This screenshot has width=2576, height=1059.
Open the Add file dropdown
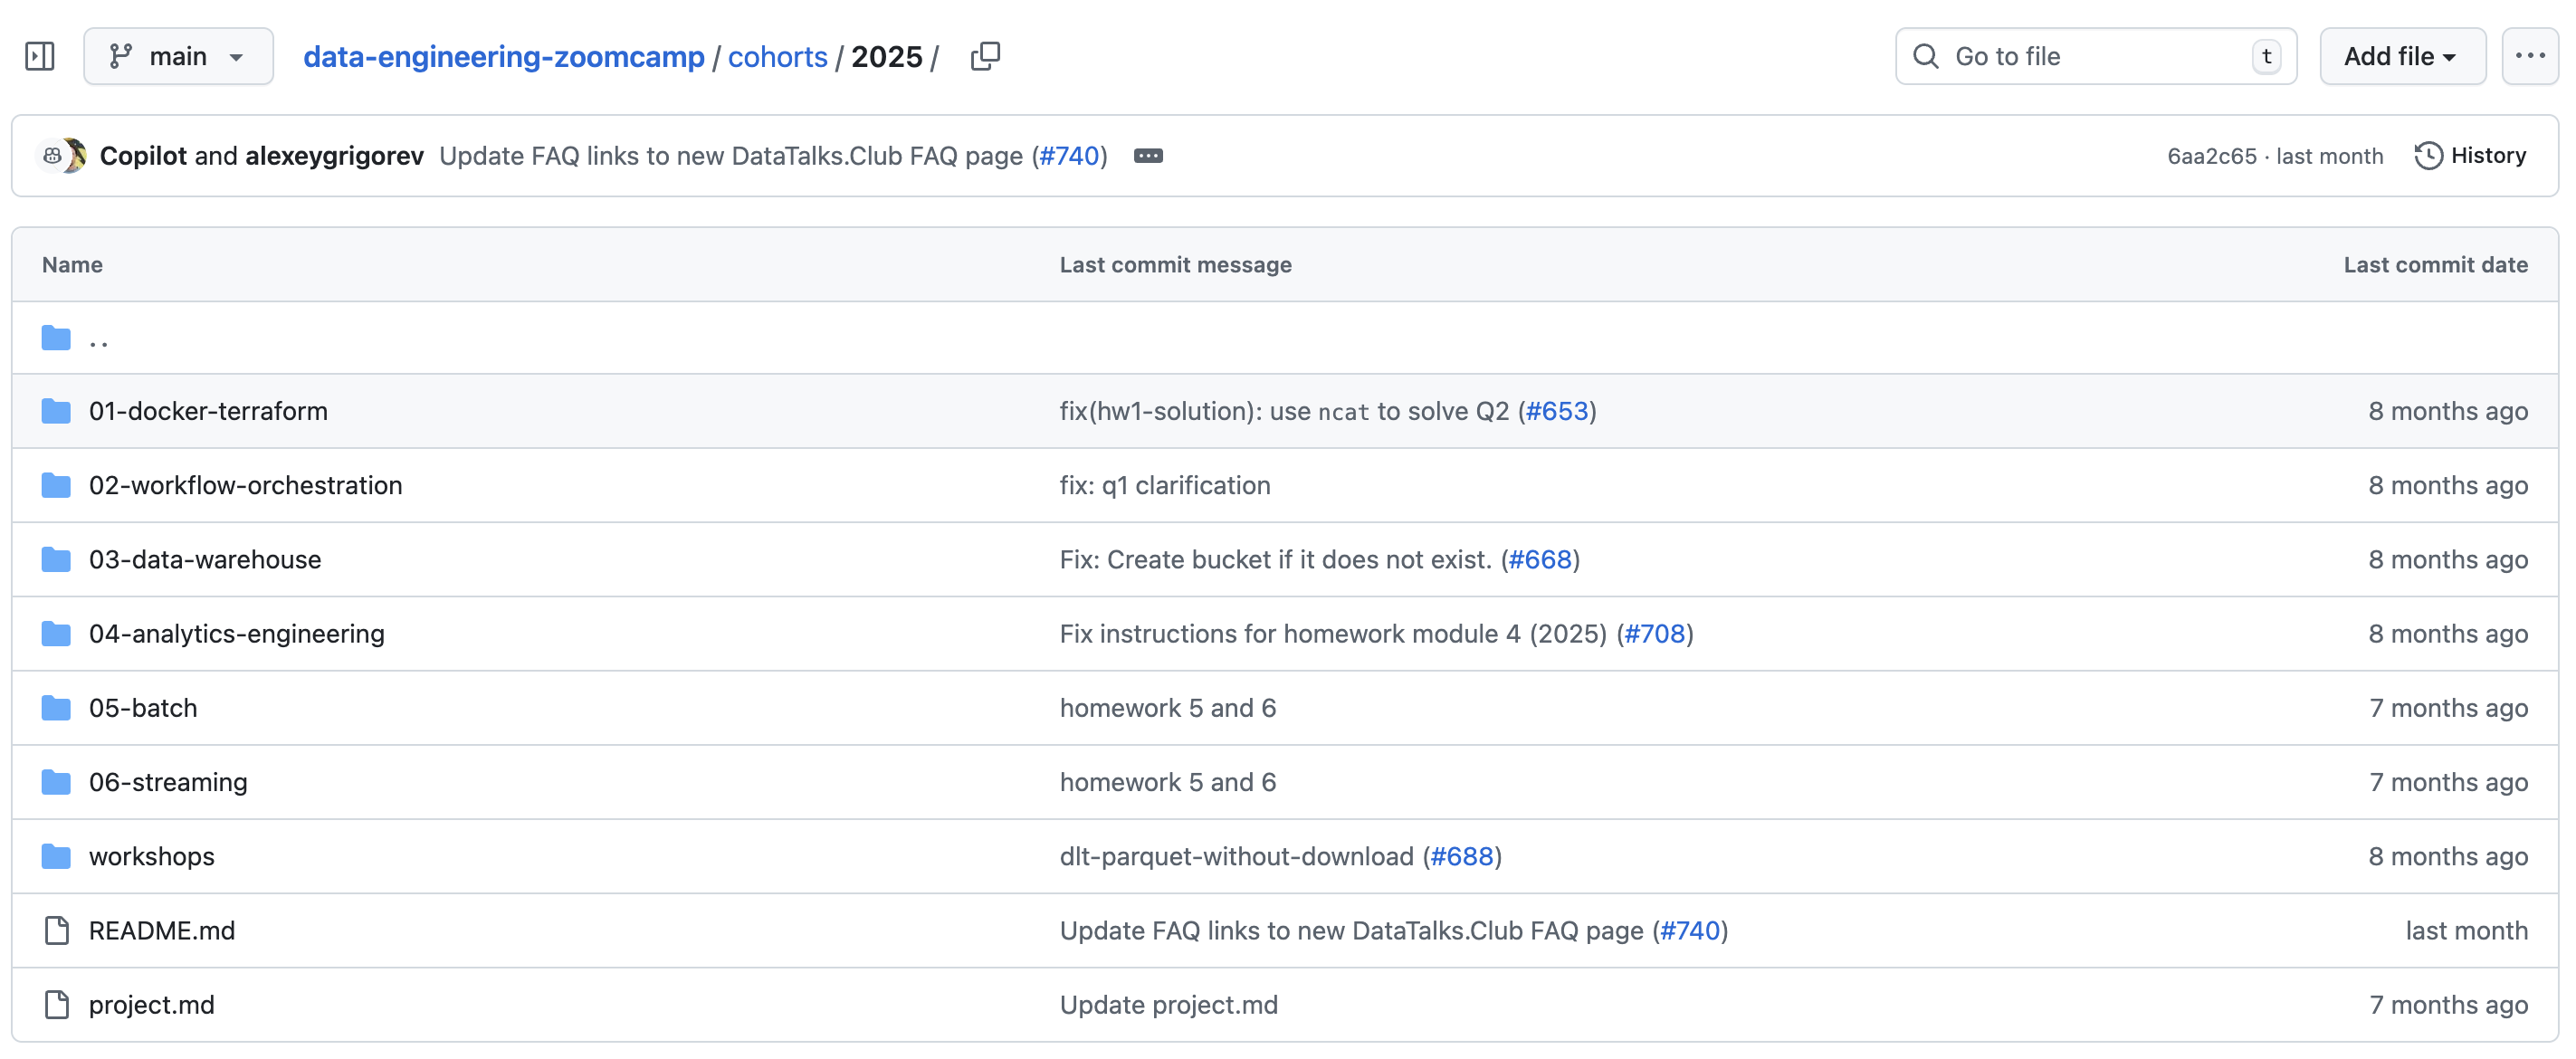click(2402, 56)
